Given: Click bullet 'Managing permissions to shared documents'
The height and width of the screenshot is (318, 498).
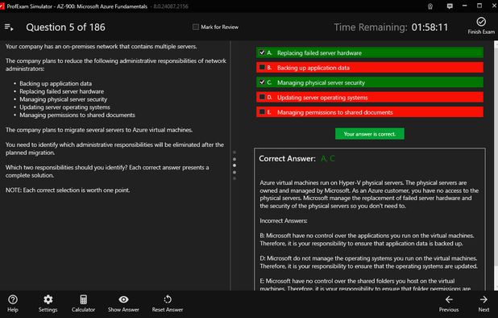Looking at the screenshot, I should (x=77, y=115).
